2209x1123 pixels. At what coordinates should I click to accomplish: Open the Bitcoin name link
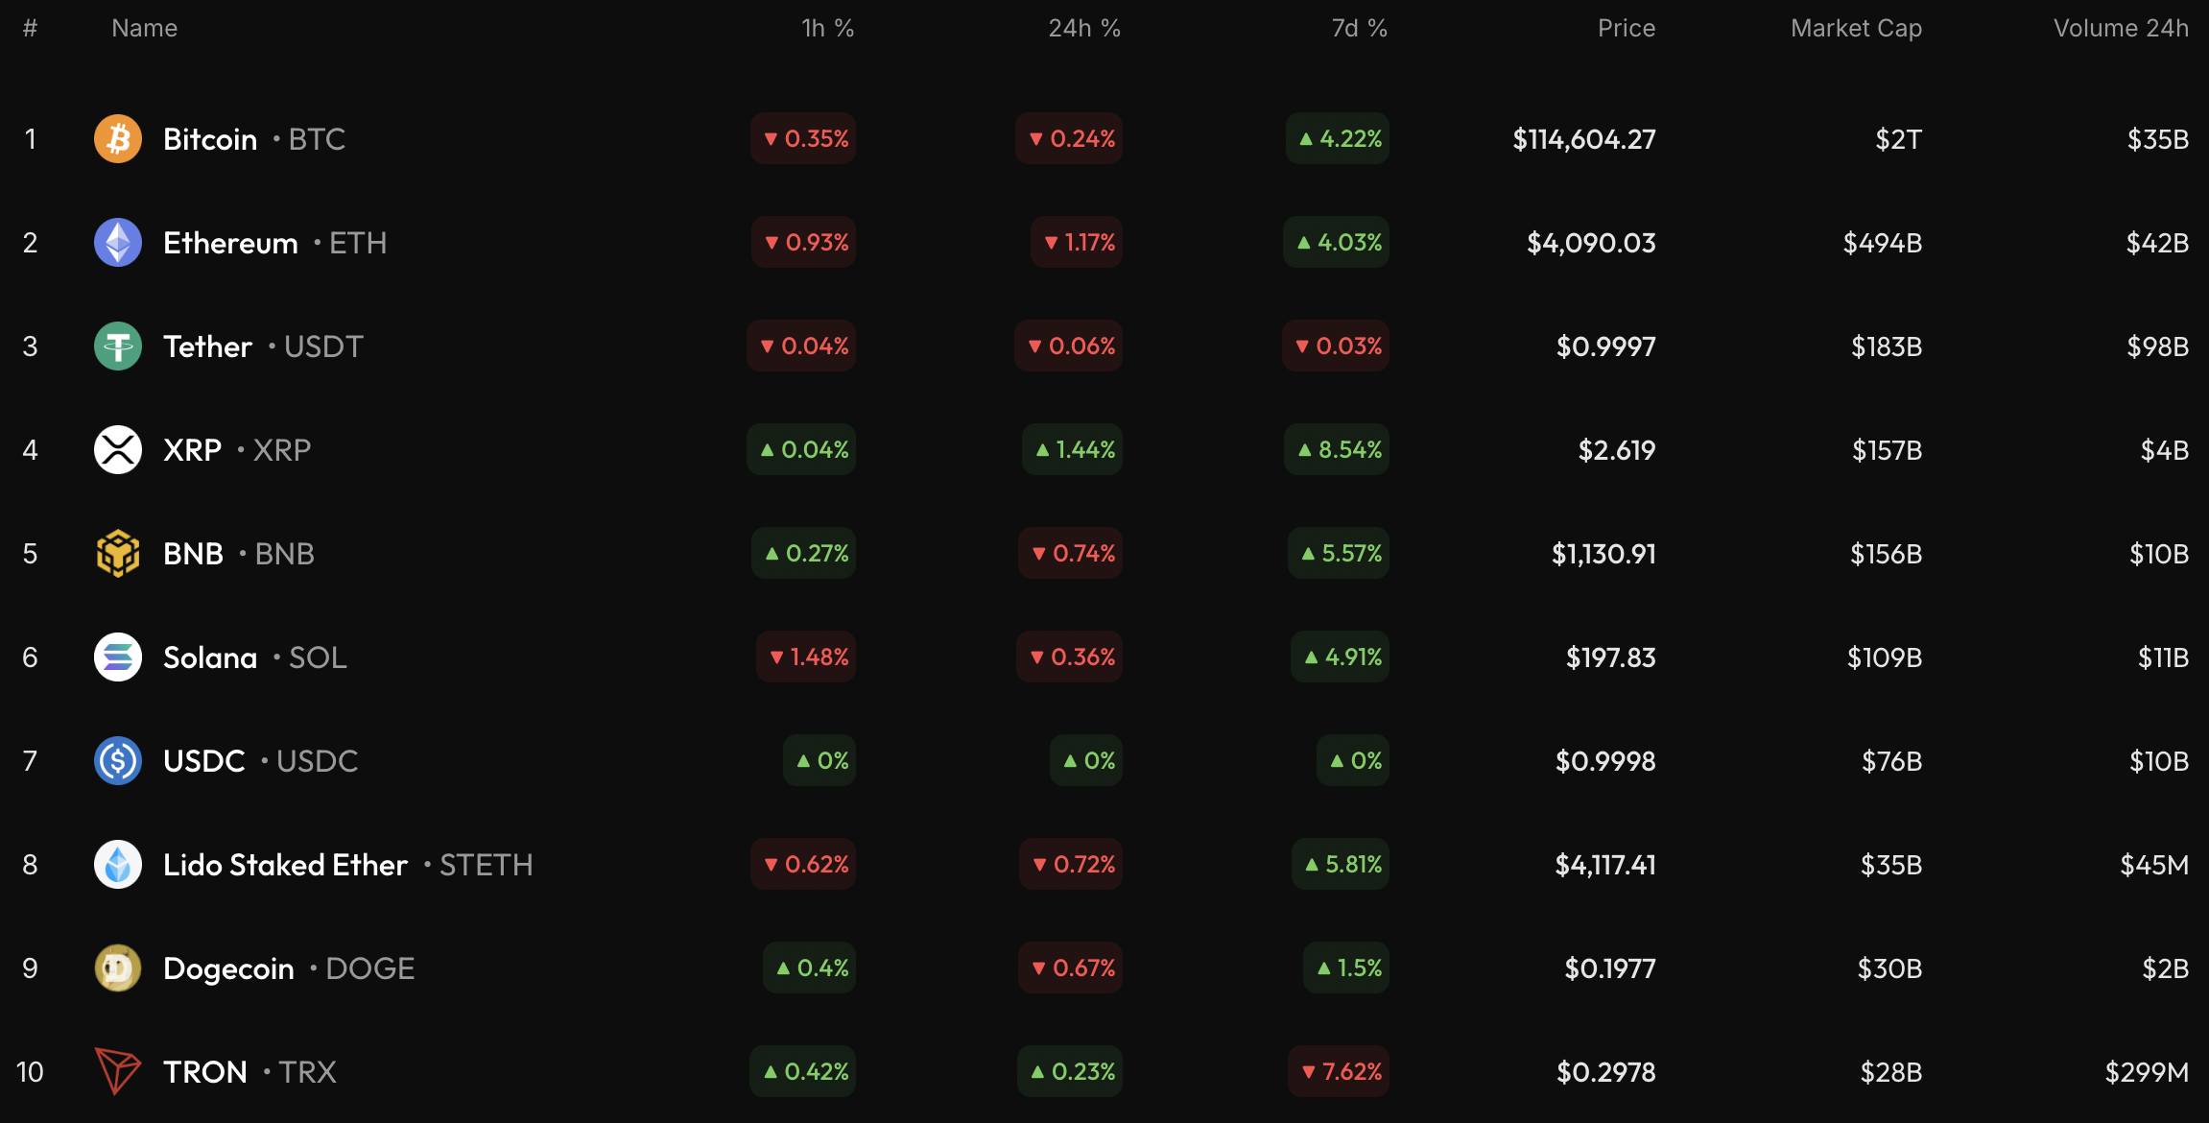point(210,140)
